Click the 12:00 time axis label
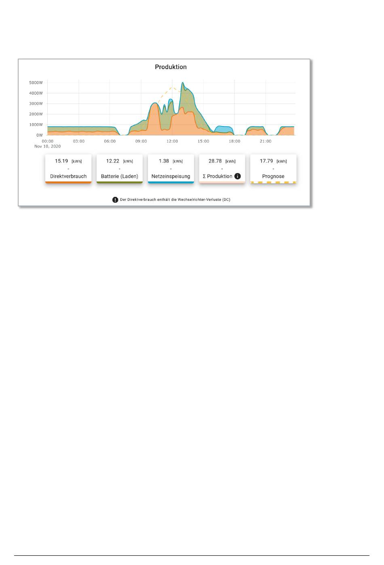The height and width of the screenshot is (565, 384). click(x=172, y=141)
